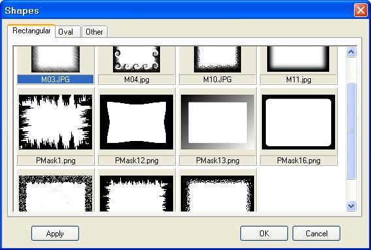This screenshot has width=371, height=250.
Task: Open the Other shapes tab
Action: pyautogui.click(x=95, y=32)
